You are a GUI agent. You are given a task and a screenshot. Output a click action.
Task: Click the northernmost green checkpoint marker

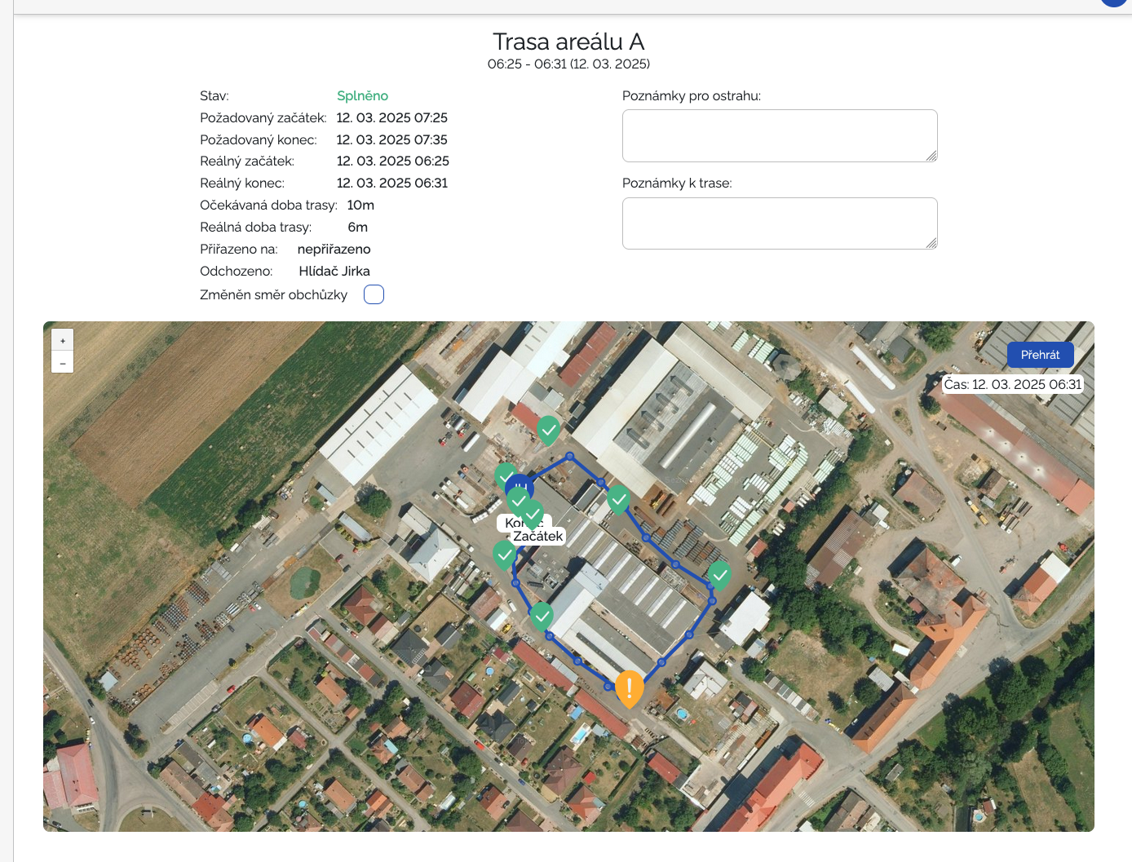(x=548, y=428)
